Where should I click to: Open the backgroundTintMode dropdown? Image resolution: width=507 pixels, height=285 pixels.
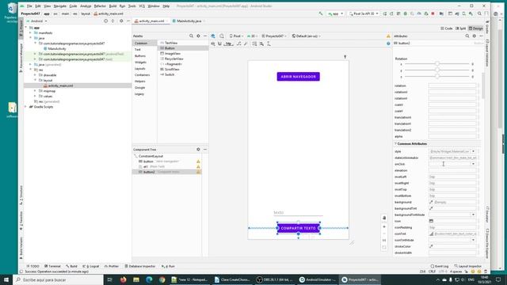474,215
